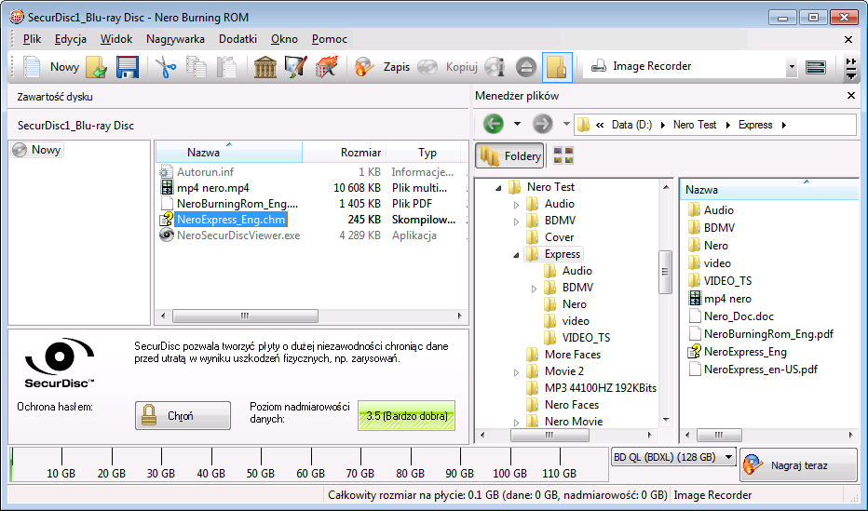The image size is (868, 511).
Task: Open the back history dropdown arrow
Action: pyautogui.click(x=517, y=124)
